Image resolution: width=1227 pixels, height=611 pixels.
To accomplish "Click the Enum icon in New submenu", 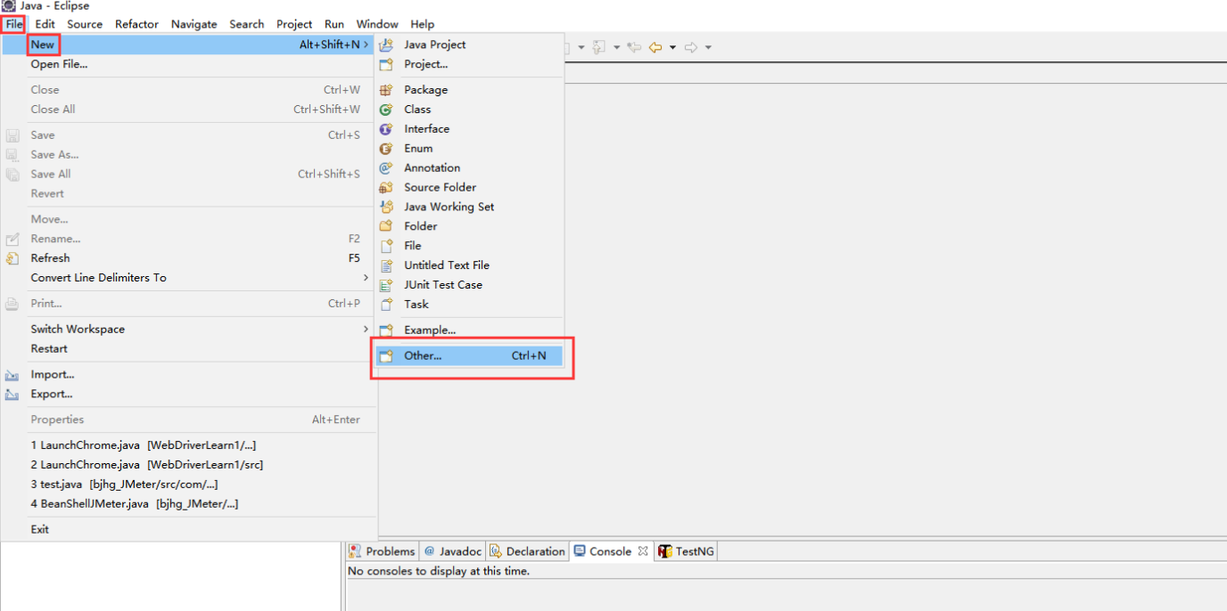I will pos(386,149).
